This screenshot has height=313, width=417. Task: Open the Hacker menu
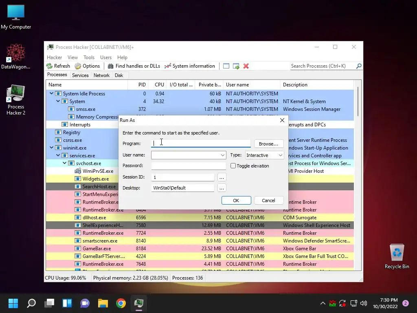coord(54,57)
